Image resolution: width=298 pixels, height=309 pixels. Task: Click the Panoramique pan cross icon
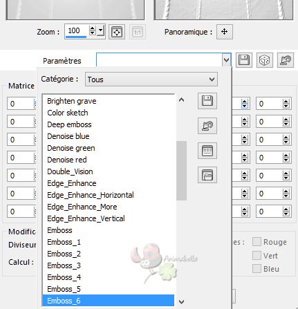(x=225, y=32)
